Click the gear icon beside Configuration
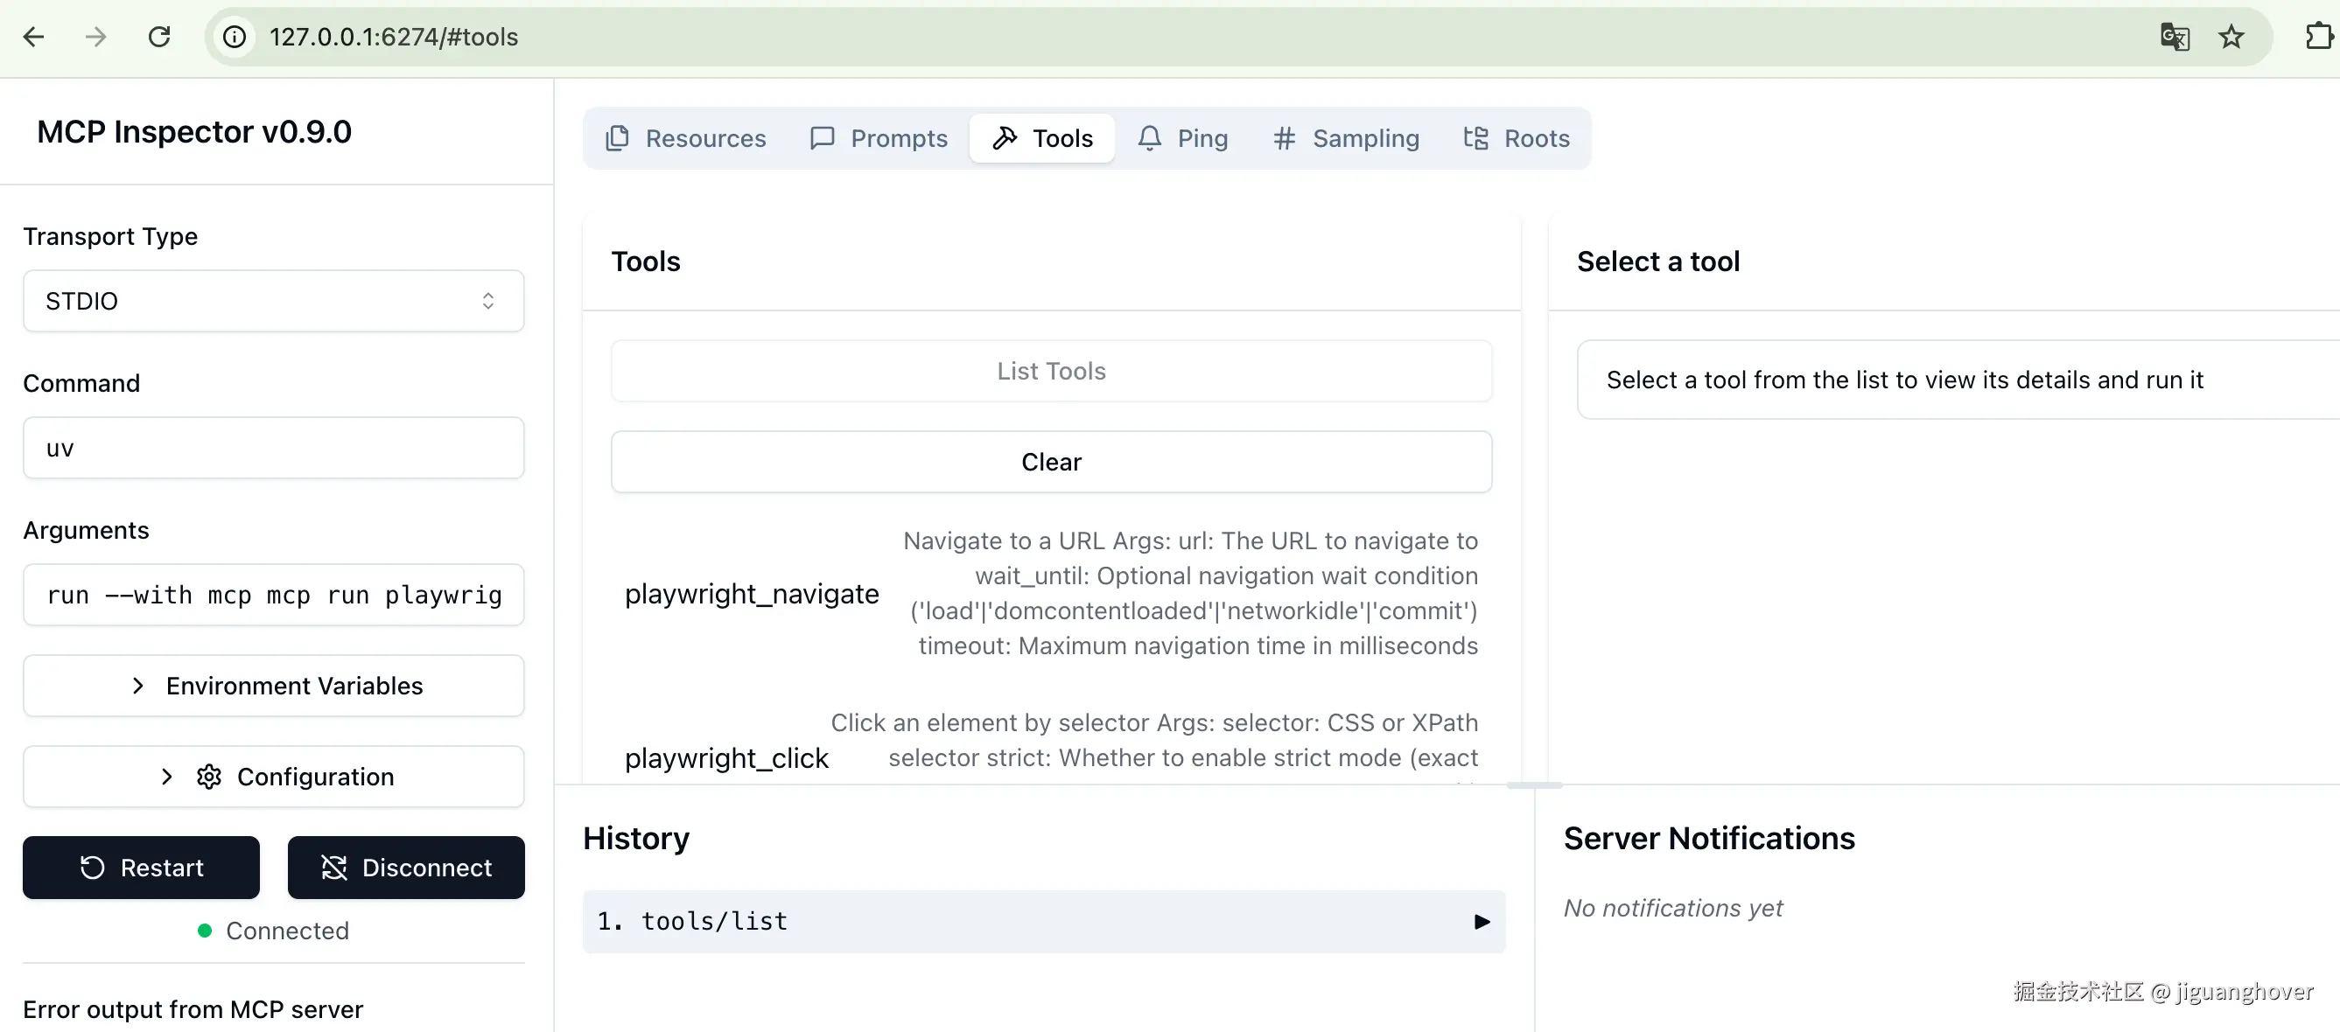Viewport: 2340px width, 1032px height. click(x=209, y=776)
